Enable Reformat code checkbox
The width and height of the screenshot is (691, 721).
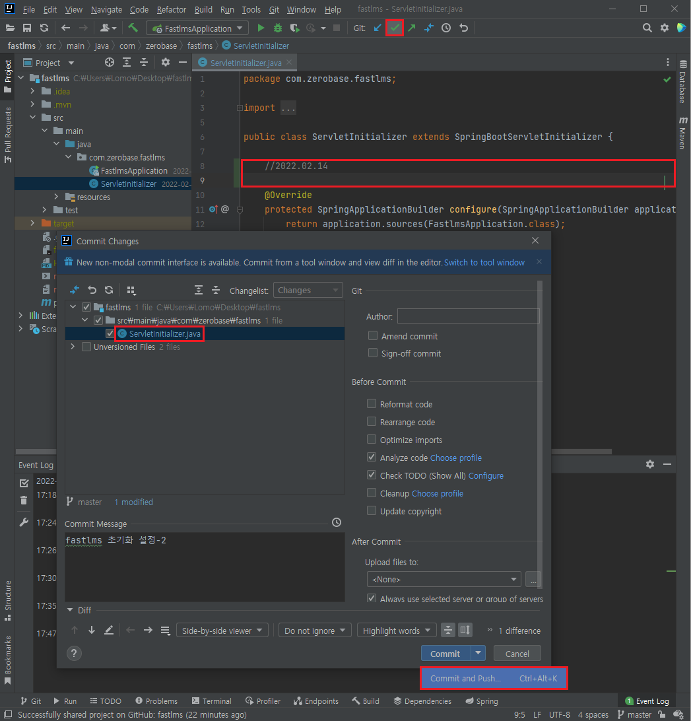pyautogui.click(x=372, y=403)
